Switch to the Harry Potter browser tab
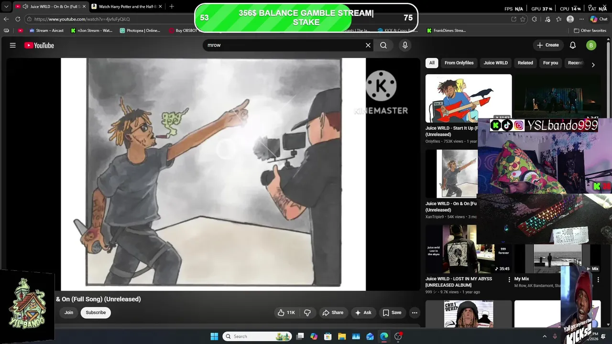612x344 pixels. (x=127, y=7)
